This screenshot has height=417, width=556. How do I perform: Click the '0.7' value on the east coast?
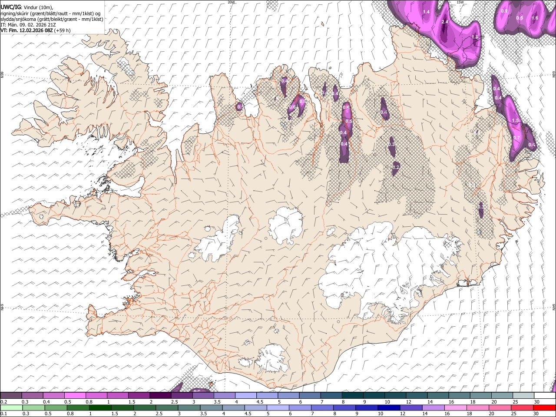click(516, 138)
